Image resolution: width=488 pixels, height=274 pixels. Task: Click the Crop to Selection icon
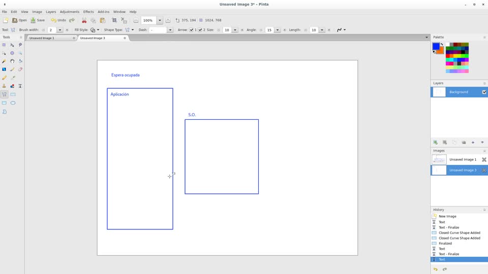(114, 20)
